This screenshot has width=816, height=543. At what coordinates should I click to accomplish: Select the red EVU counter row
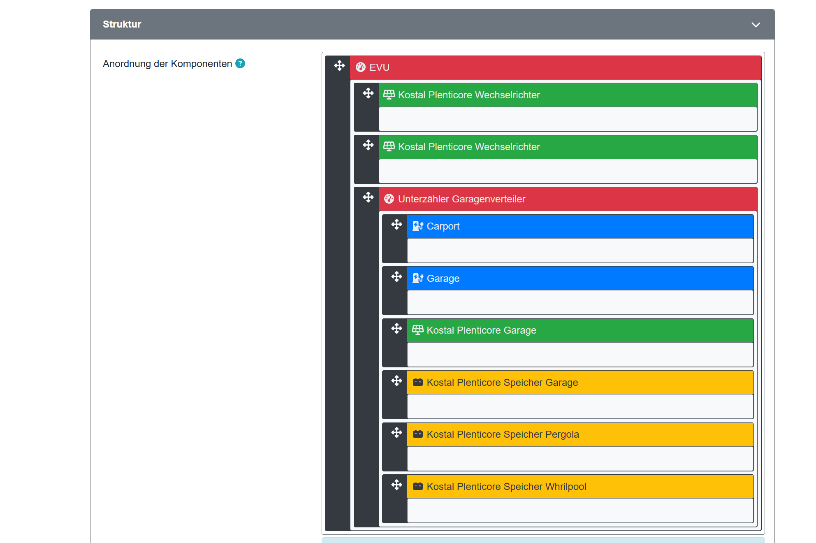pyautogui.click(x=555, y=67)
